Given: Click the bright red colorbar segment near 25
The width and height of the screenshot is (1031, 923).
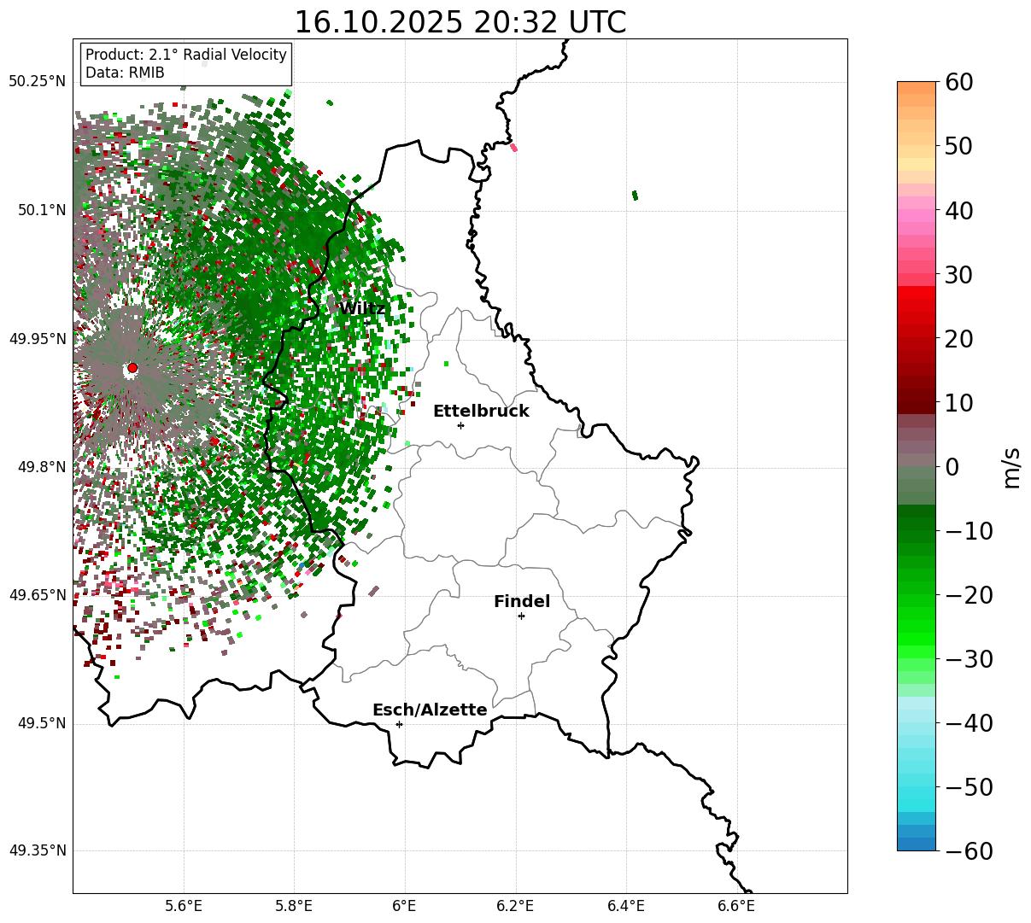Looking at the screenshot, I should (917, 293).
